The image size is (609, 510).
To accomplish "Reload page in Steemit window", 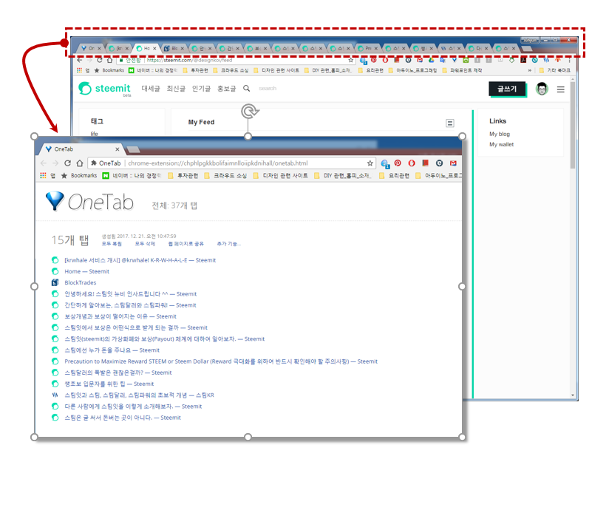I will coord(100,60).
